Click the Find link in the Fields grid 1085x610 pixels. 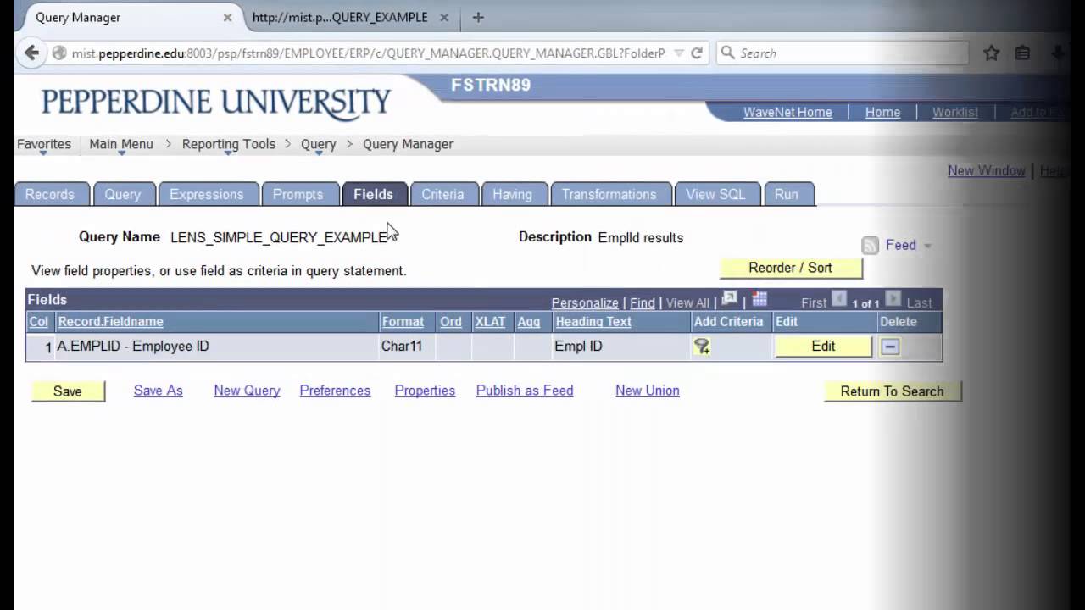(x=643, y=302)
